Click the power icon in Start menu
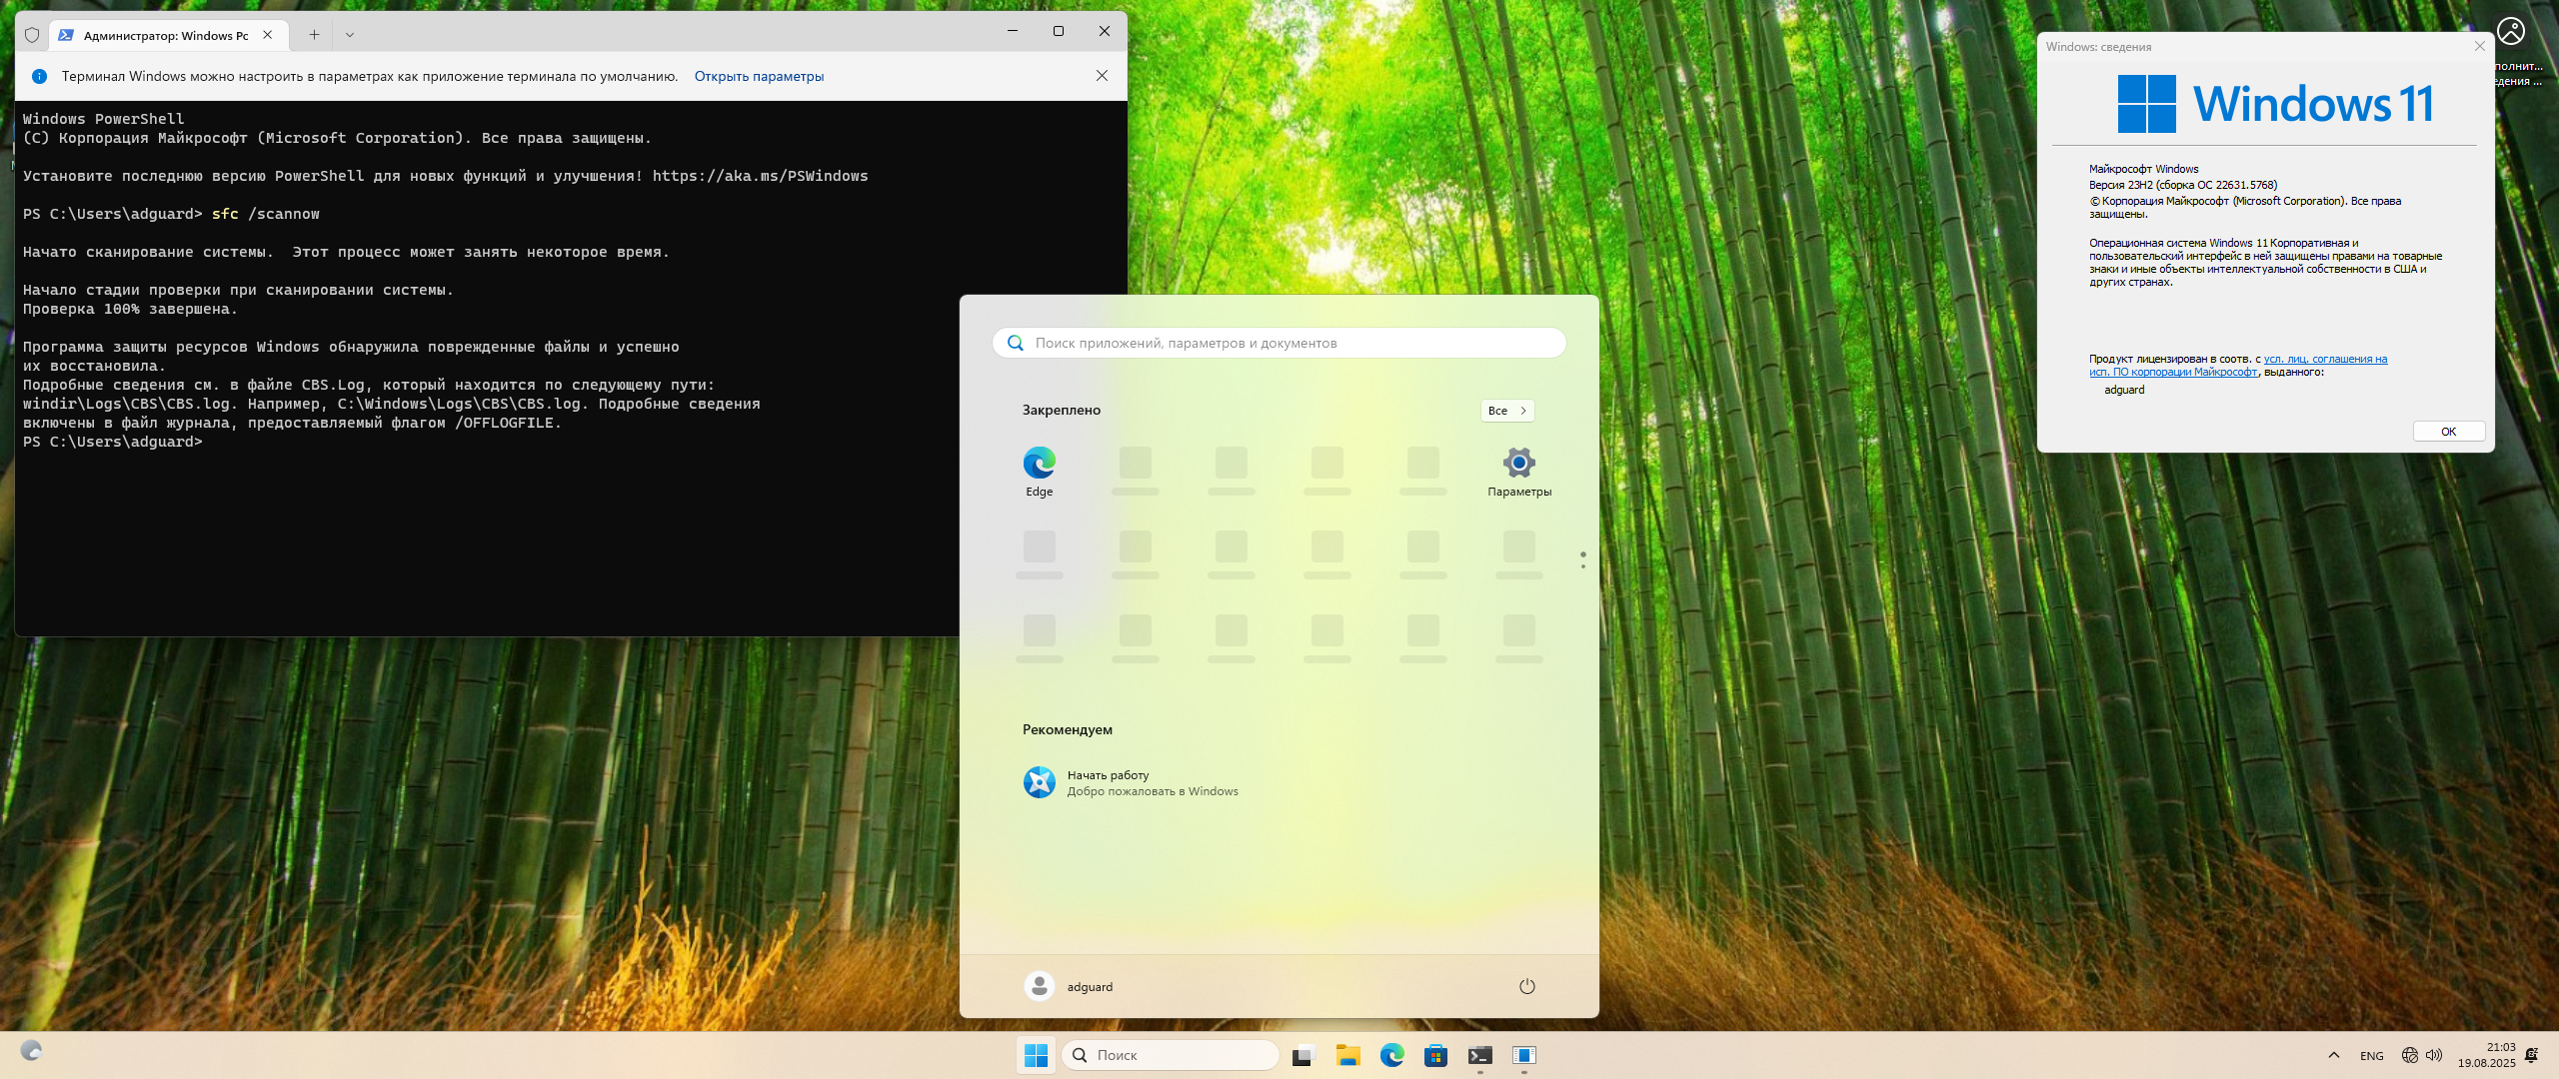The width and height of the screenshot is (2559, 1079). click(x=1526, y=986)
